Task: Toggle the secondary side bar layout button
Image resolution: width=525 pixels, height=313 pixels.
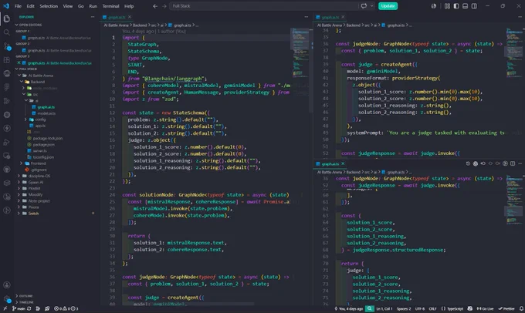Action: pos(474,6)
